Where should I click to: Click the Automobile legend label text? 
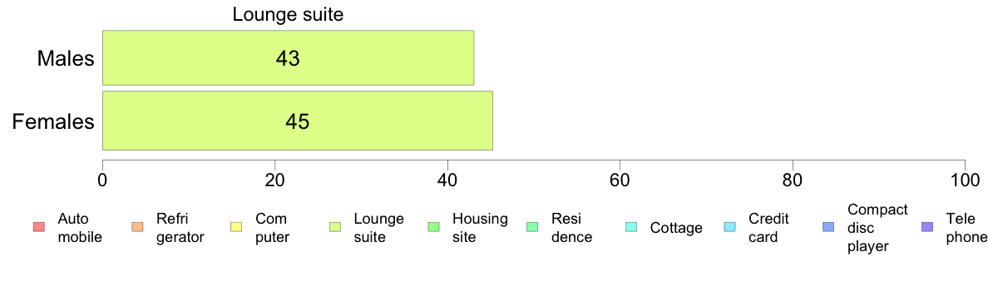pos(79,228)
